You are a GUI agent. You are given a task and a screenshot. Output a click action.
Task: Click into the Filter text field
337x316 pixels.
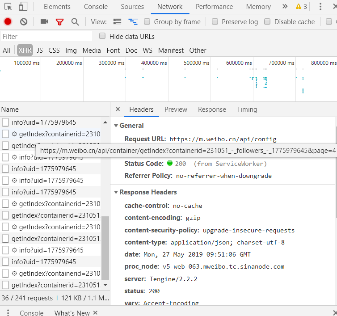coord(46,37)
